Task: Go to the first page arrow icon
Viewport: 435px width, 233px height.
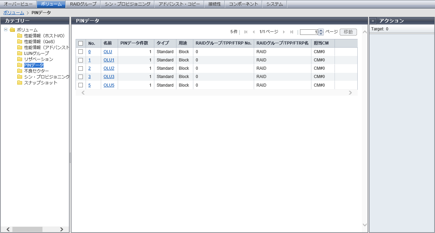Action: click(246, 32)
